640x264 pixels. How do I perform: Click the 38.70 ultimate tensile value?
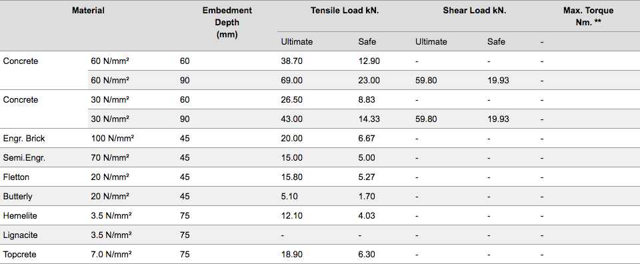coord(292,61)
